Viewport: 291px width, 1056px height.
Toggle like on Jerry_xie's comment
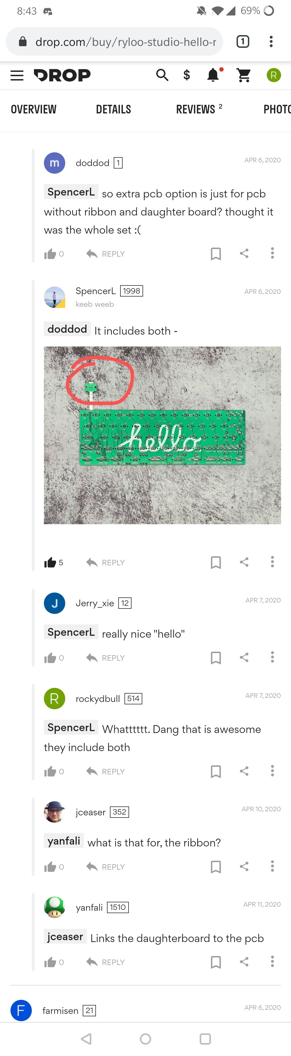coord(50,658)
